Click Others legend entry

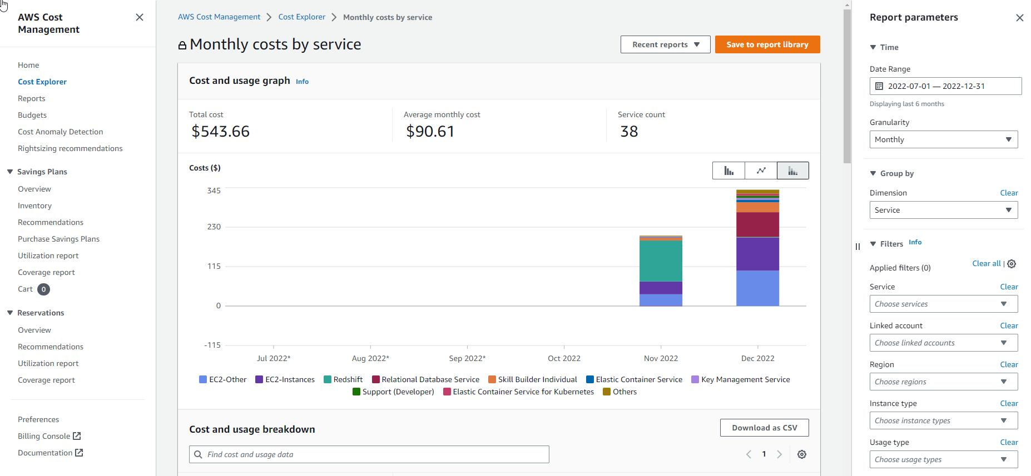coord(620,392)
